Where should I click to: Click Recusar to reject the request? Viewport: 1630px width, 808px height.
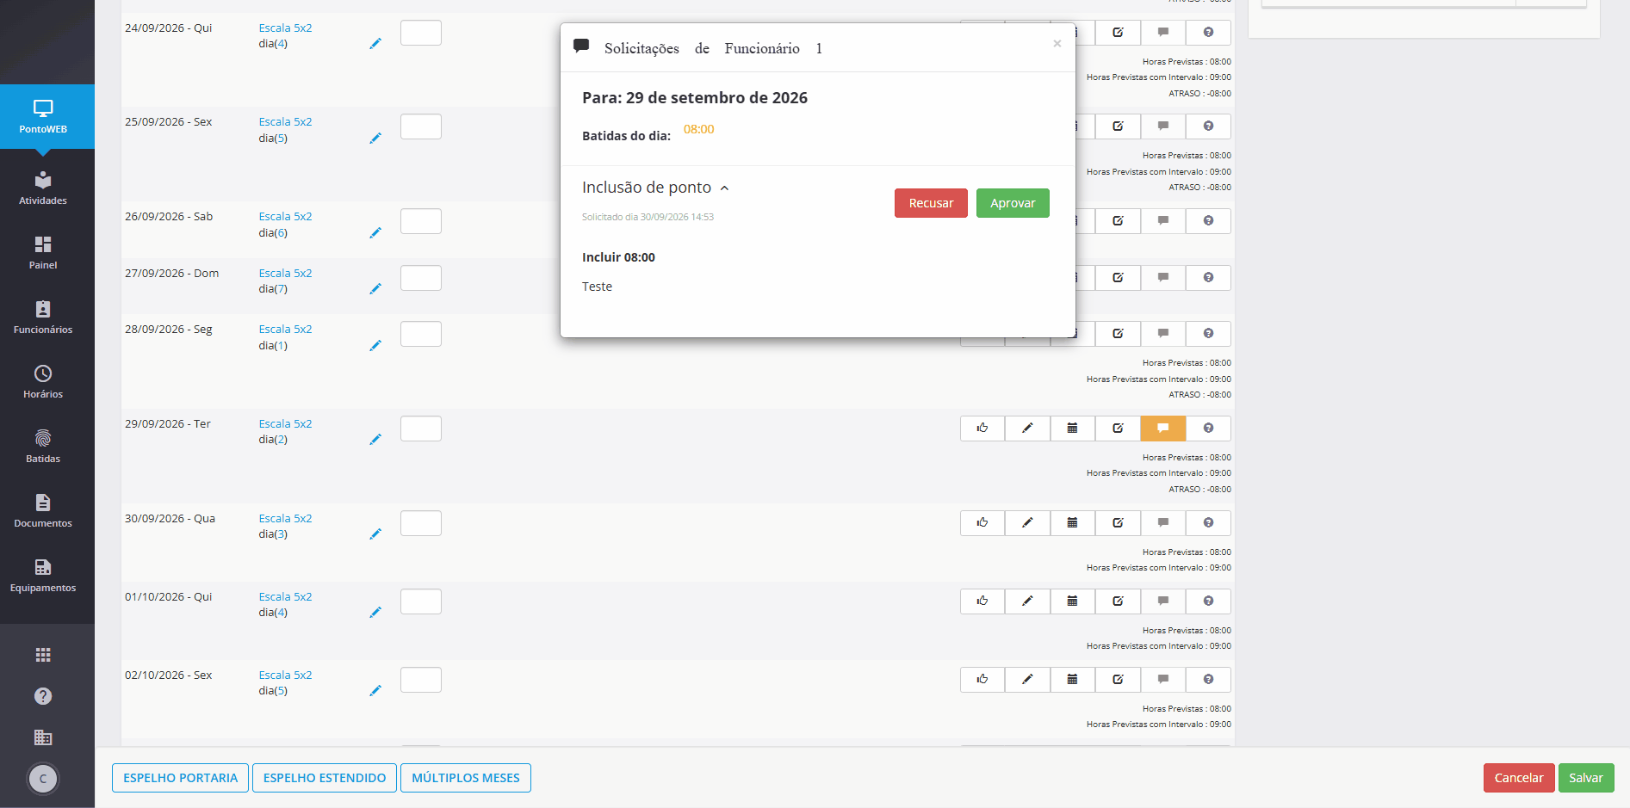(x=931, y=203)
